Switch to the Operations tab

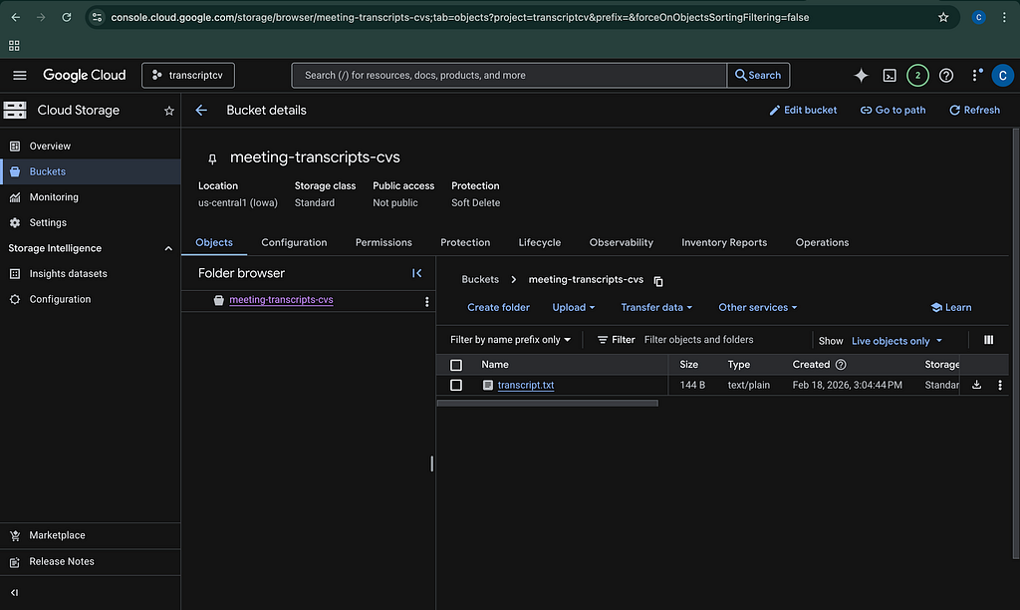822,242
